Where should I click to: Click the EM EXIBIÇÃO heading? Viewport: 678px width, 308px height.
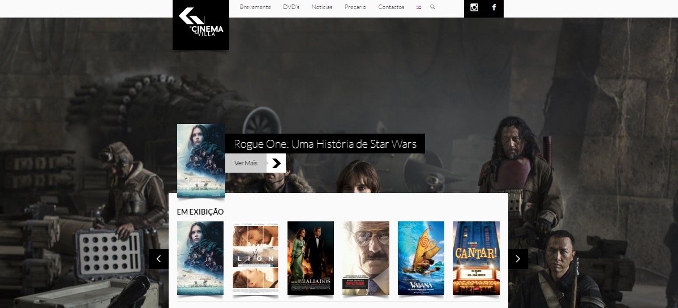click(x=200, y=212)
